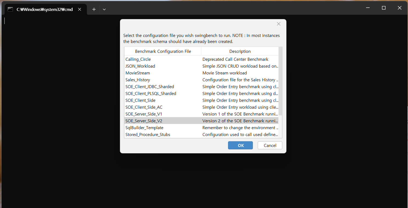This screenshot has width=408, height=208.
Task: Click the Description column header
Action: click(x=240, y=51)
